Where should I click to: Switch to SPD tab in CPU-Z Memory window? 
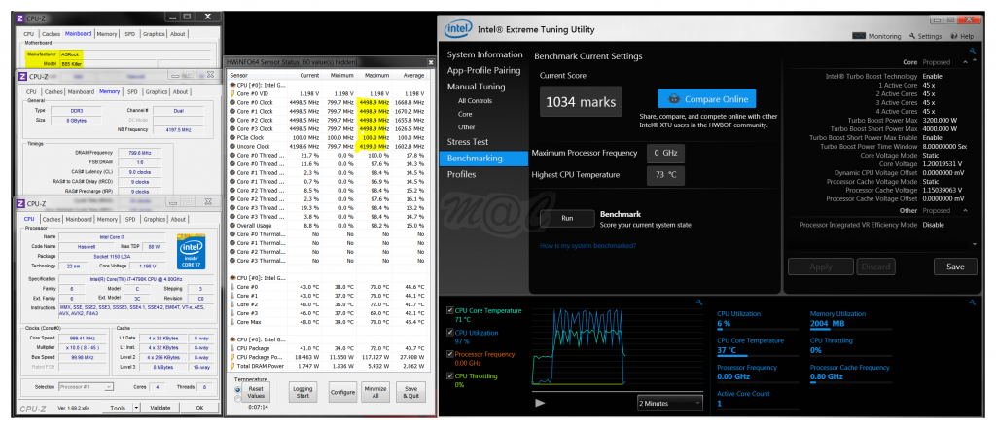(x=130, y=91)
